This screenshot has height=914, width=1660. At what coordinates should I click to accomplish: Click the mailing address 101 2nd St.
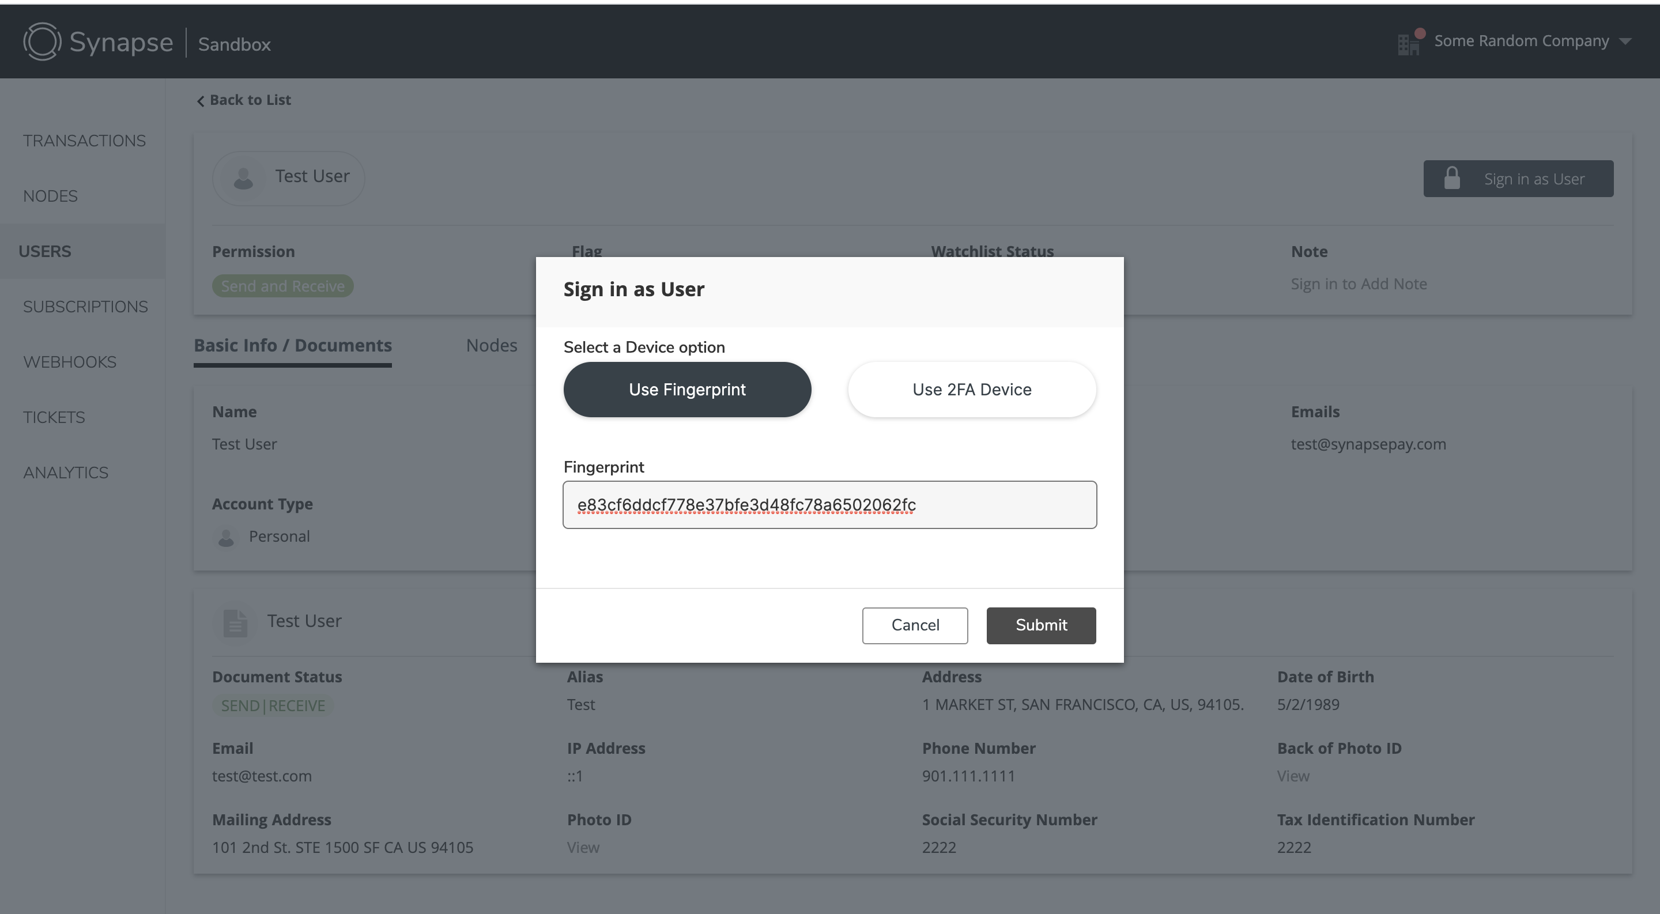pyautogui.click(x=343, y=848)
